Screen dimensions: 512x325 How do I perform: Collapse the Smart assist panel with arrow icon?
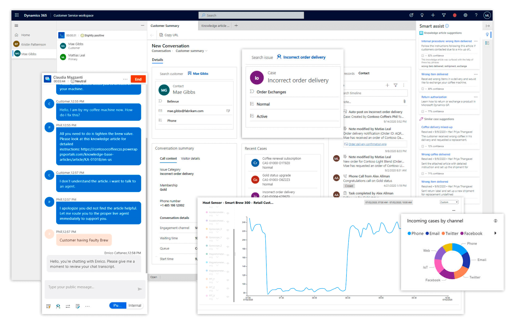coord(488,26)
